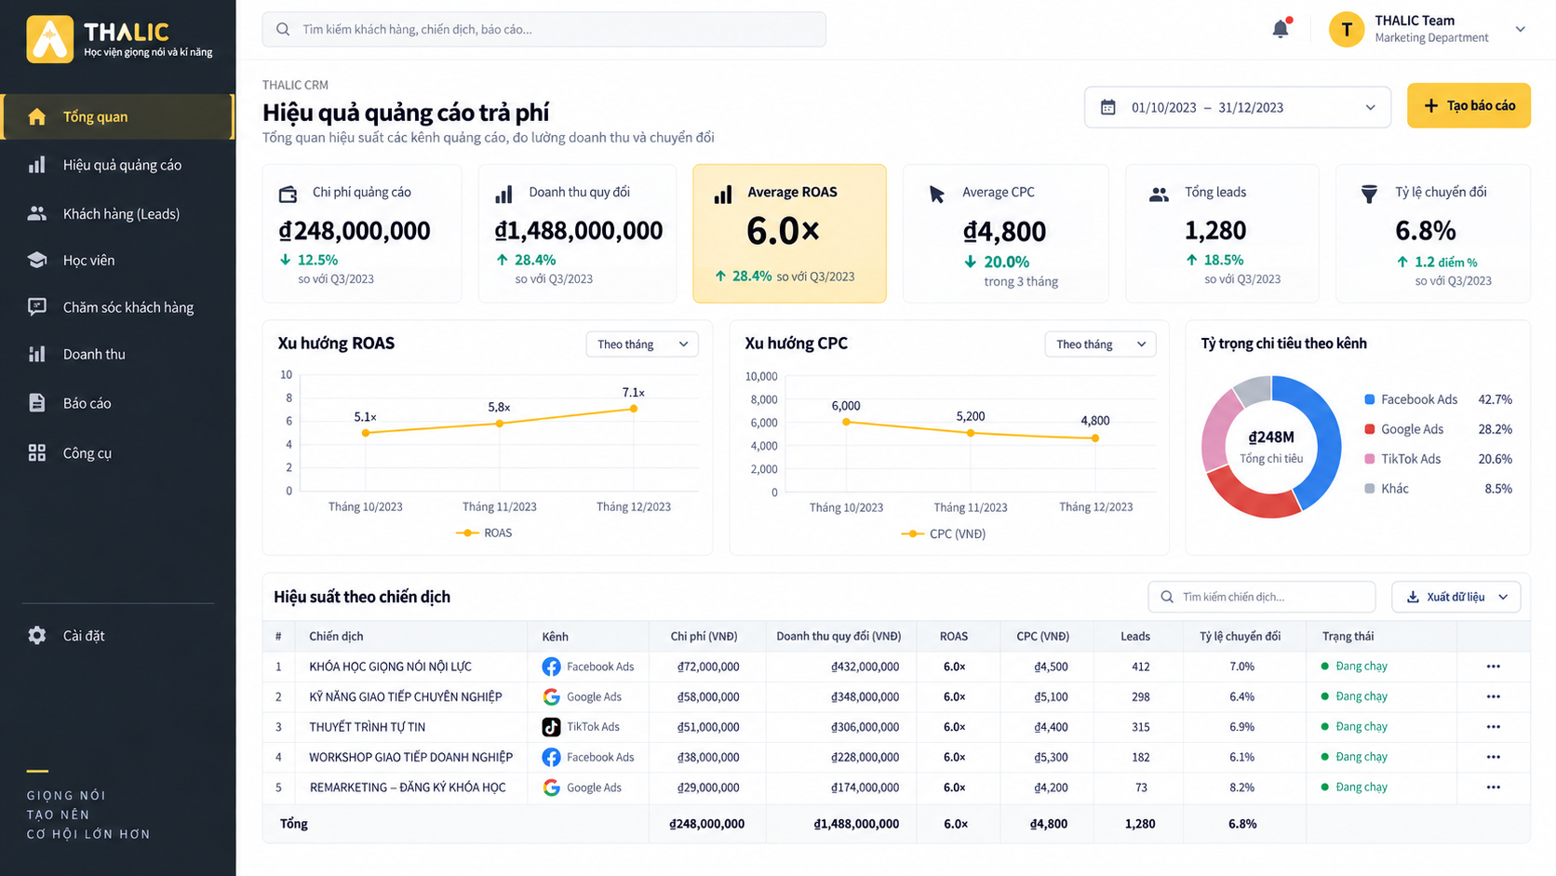The height and width of the screenshot is (876, 1556).
Task: Click the CPC (VNĐ) chart legend
Action: [944, 533]
